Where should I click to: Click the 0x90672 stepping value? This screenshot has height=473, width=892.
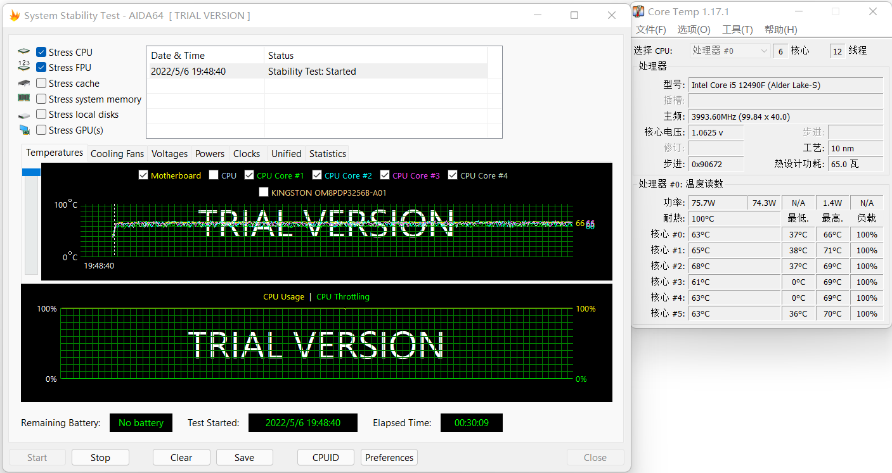pyautogui.click(x=716, y=164)
